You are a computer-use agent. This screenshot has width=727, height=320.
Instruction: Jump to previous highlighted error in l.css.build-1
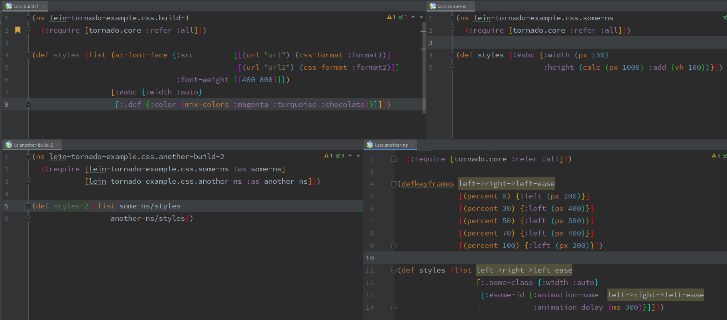[x=413, y=17]
